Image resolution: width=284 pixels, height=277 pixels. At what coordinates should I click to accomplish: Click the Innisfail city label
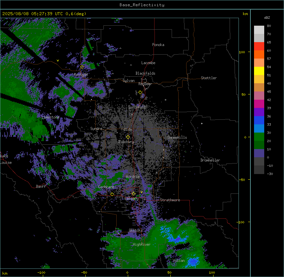(x=137, y=107)
